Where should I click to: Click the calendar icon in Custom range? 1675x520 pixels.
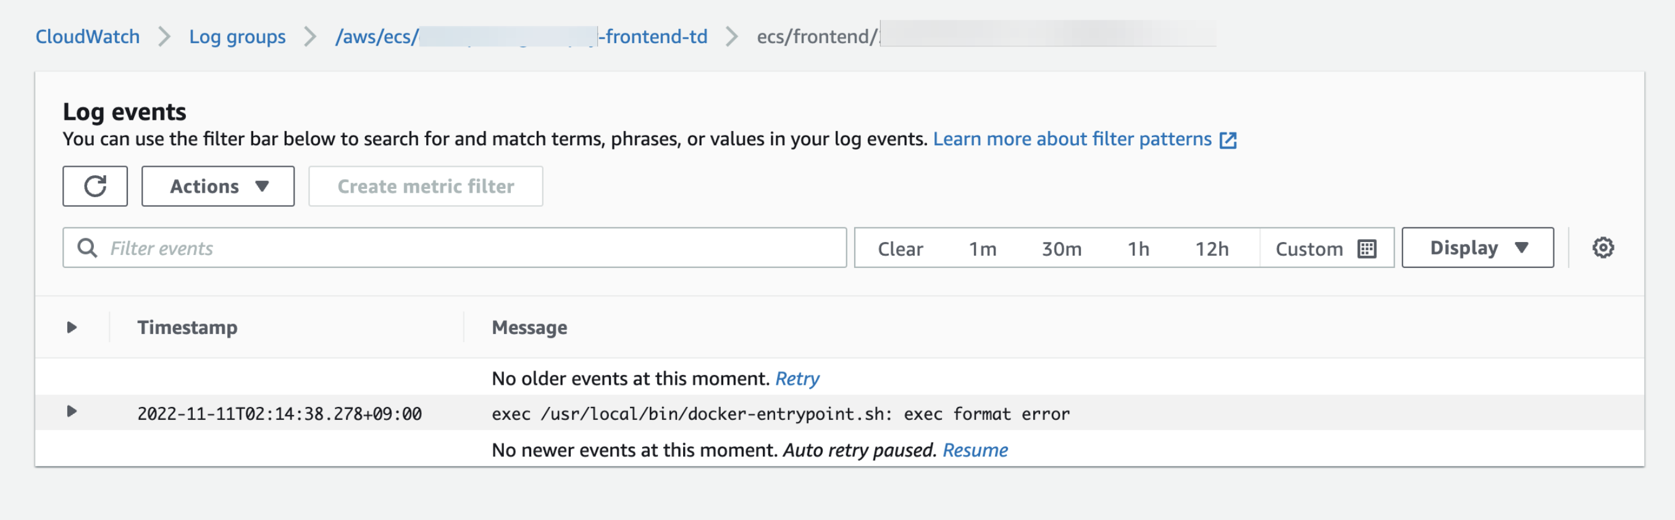pyautogui.click(x=1367, y=249)
